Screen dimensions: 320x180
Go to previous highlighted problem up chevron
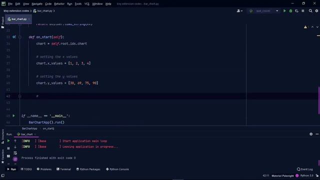[x=312, y=27]
